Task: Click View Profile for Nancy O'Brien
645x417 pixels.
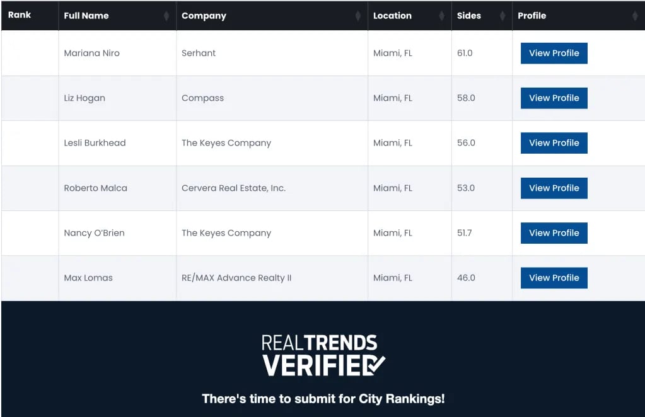Action: coord(554,233)
